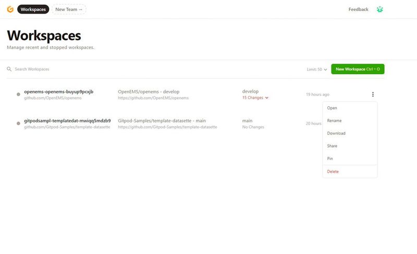The height and width of the screenshot is (254, 417).
Task: Open workspace gitpodsampl-templatedat-mwiqq5mdzb9
Action: pyautogui.click(x=67, y=120)
